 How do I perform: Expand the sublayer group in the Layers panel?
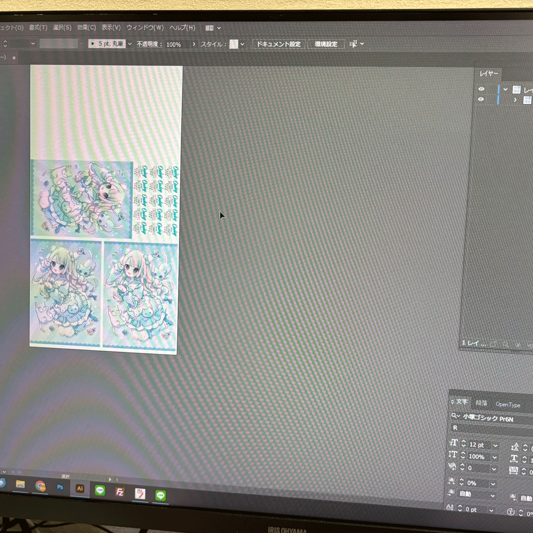[x=515, y=100]
